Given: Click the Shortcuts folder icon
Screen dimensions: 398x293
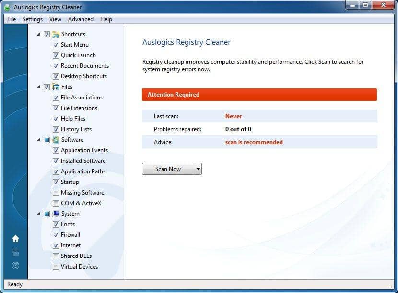Looking at the screenshot, I should 56,34.
